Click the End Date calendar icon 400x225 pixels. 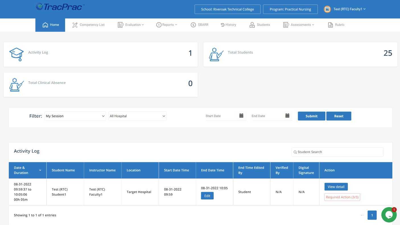[287, 116]
